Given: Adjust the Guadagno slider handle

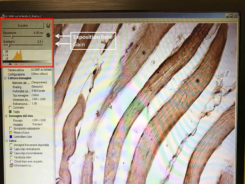Looking at the screenshot, I should point(9,45).
